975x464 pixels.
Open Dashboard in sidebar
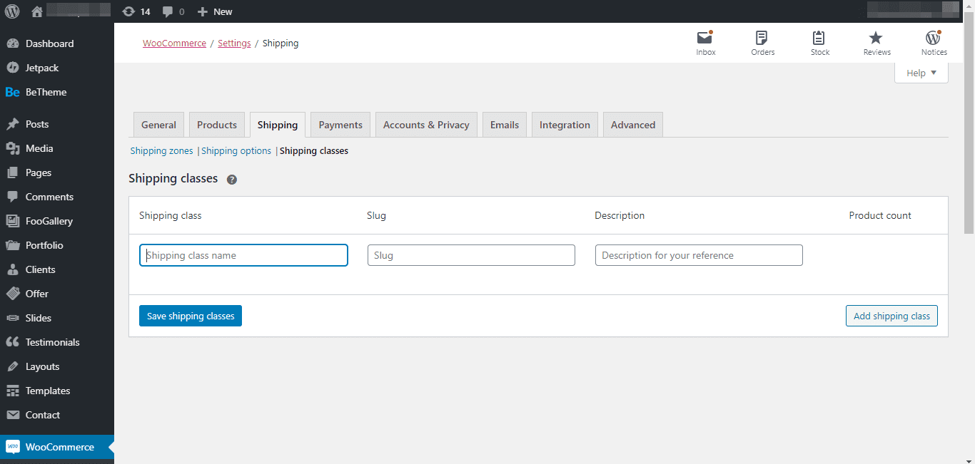point(57,43)
